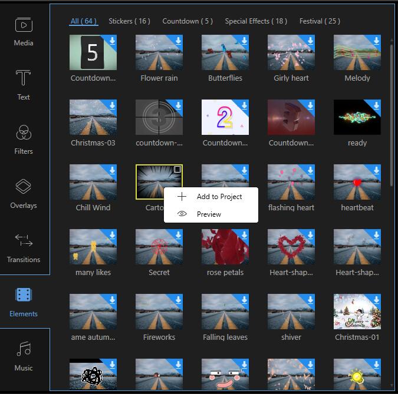Open the Transitions panel
398x394 pixels.
pyautogui.click(x=24, y=248)
